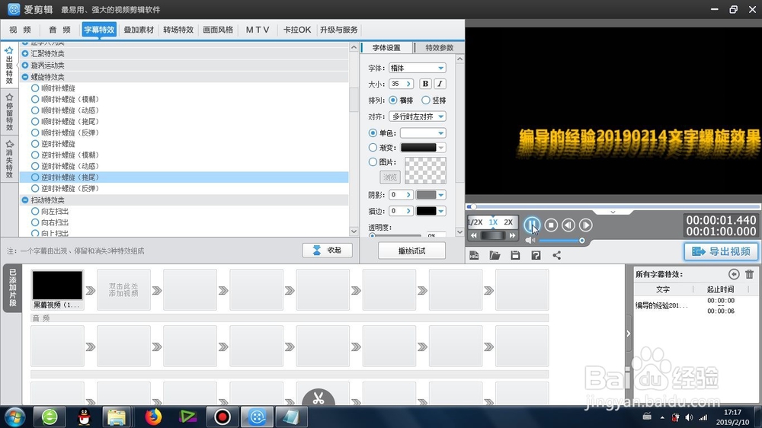Set playback speed to 1/2X

tap(475, 222)
